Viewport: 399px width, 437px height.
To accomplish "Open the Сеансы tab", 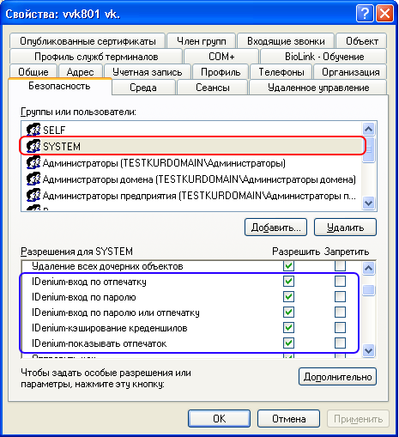I will pyautogui.click(x=213, y=88).
